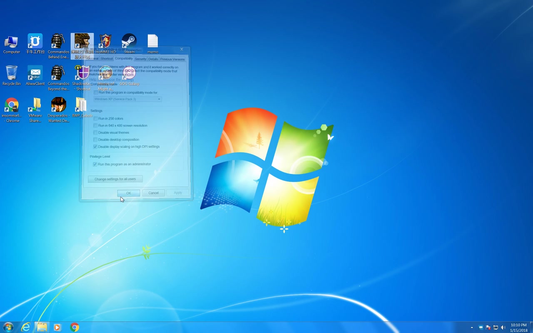
Task: Select Commandos Beyond the Call shortcut
Action: pos(58,78)
